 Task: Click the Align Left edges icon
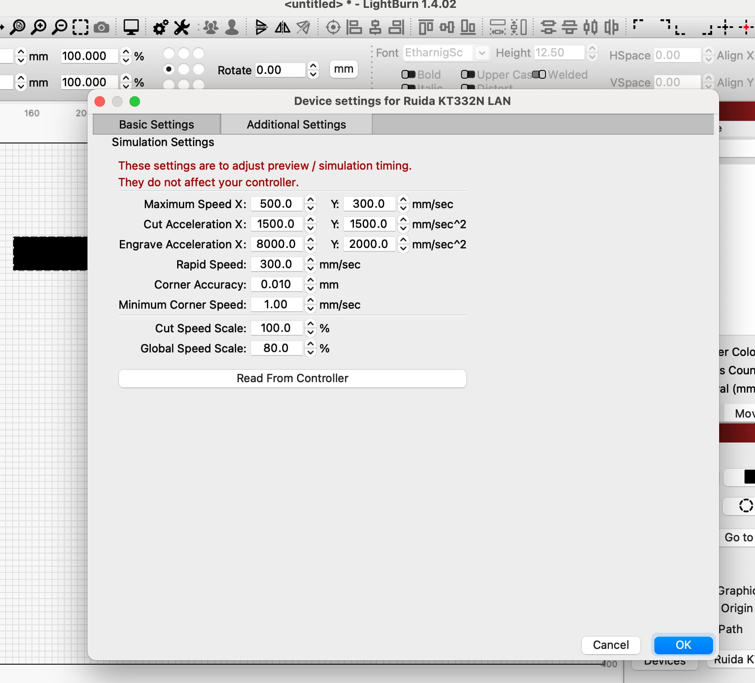click(354, 27)
